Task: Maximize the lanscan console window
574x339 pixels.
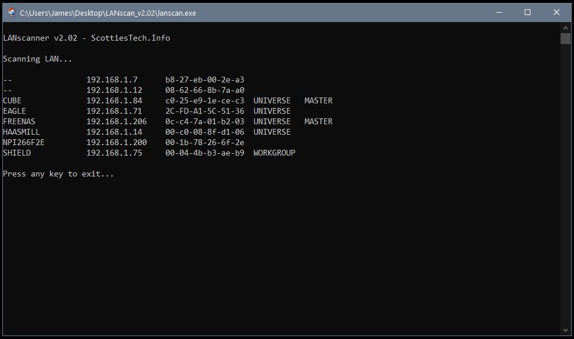Action: click(528, 12)
